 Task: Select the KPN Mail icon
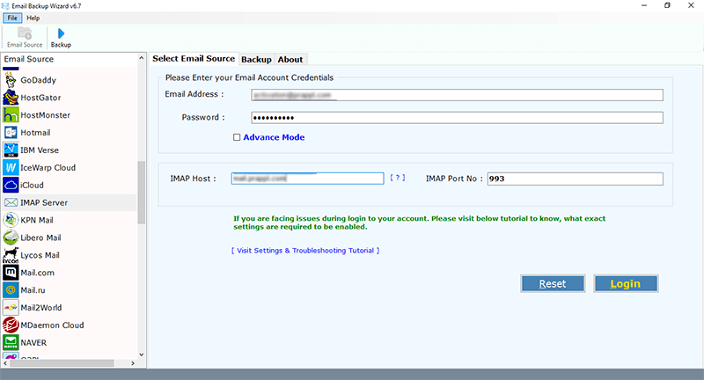pos(11,220)
